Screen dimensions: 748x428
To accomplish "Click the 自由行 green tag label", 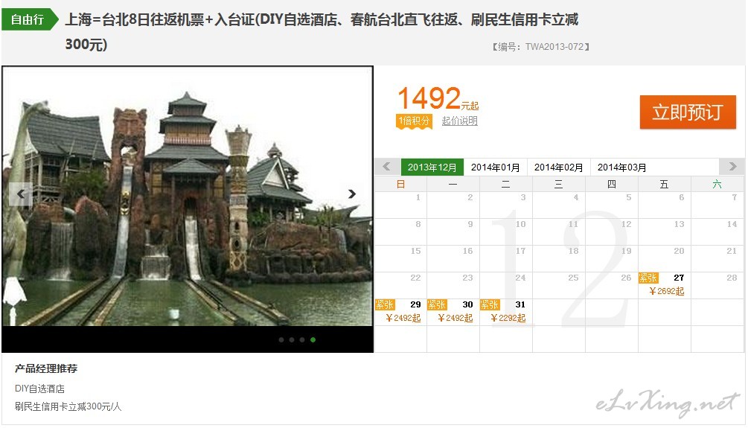I will pyautogui.click(x=30, y=19).
